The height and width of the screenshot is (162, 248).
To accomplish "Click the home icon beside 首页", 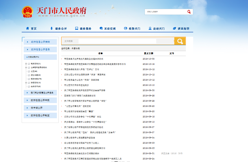I will click(28, 29).
